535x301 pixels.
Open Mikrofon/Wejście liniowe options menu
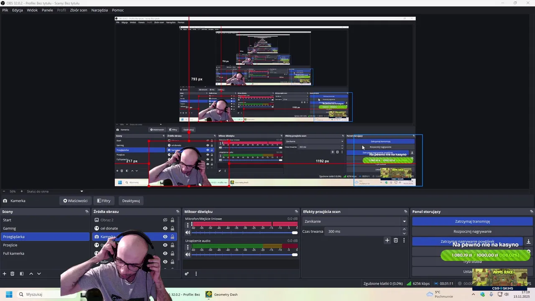coord(188,225)
